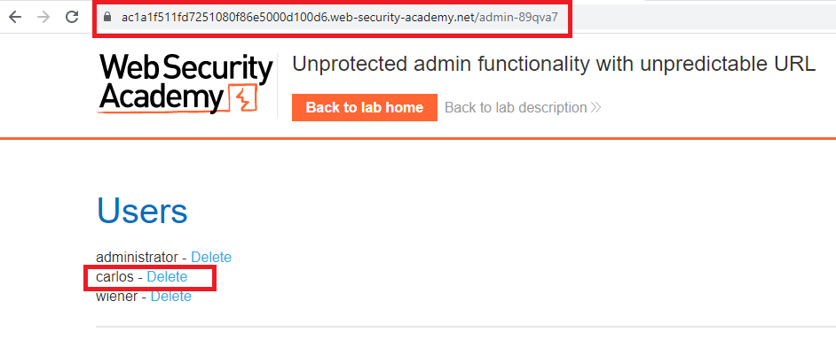View site info via the padlock icon
Image resolution: width=836 pixels, height=340 pixels.
click(x=107, y=17)
